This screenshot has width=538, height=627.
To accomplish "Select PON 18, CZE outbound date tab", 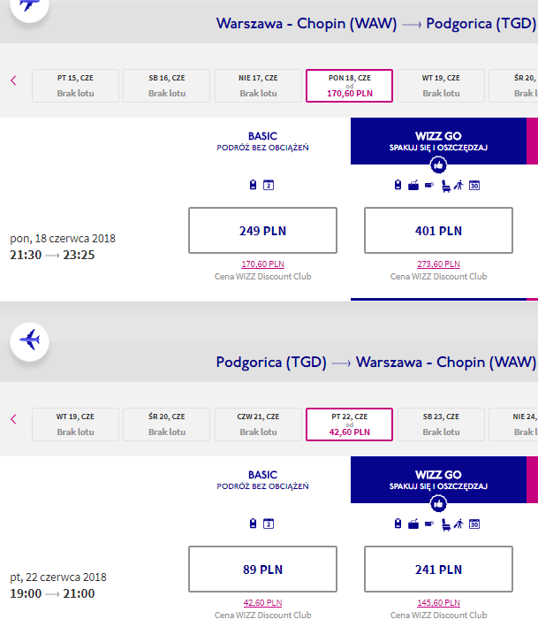I will (349, 86).
